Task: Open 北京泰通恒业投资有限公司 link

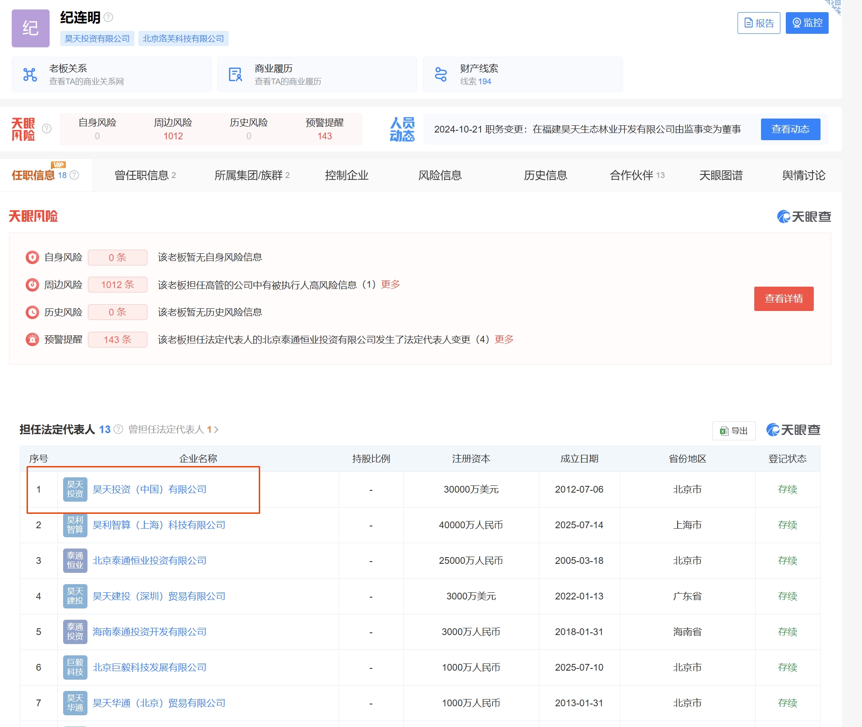Action: 150,561
